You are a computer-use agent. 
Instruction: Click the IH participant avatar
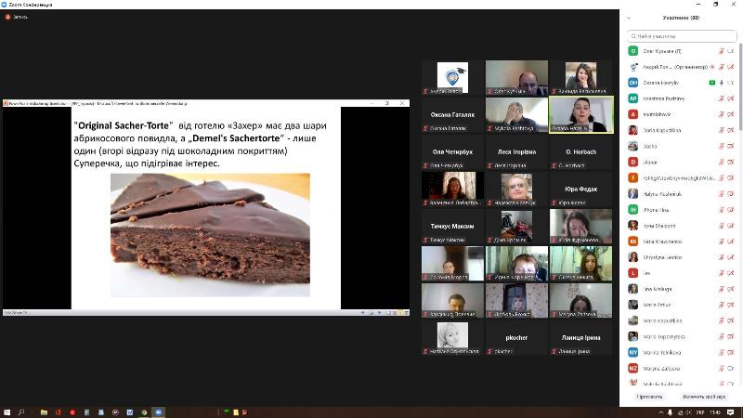point(633,210)
